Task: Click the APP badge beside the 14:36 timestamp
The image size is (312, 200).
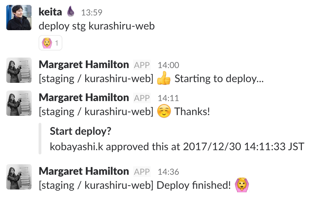Action: coord(142,172)
